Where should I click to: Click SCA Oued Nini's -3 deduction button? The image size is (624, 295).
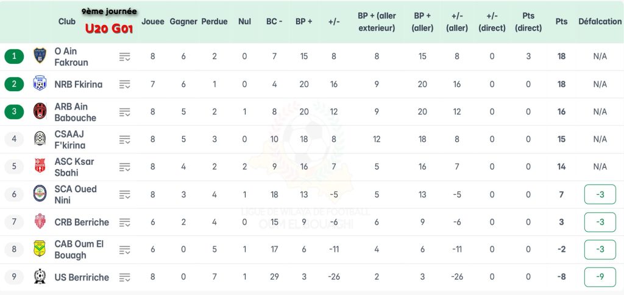600,195
